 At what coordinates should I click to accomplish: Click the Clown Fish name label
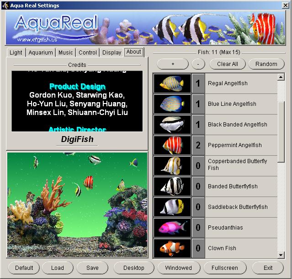pos(222,248)
